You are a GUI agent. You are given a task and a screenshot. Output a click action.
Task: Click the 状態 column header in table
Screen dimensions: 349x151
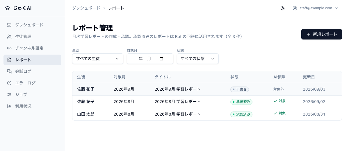point(234,77)
